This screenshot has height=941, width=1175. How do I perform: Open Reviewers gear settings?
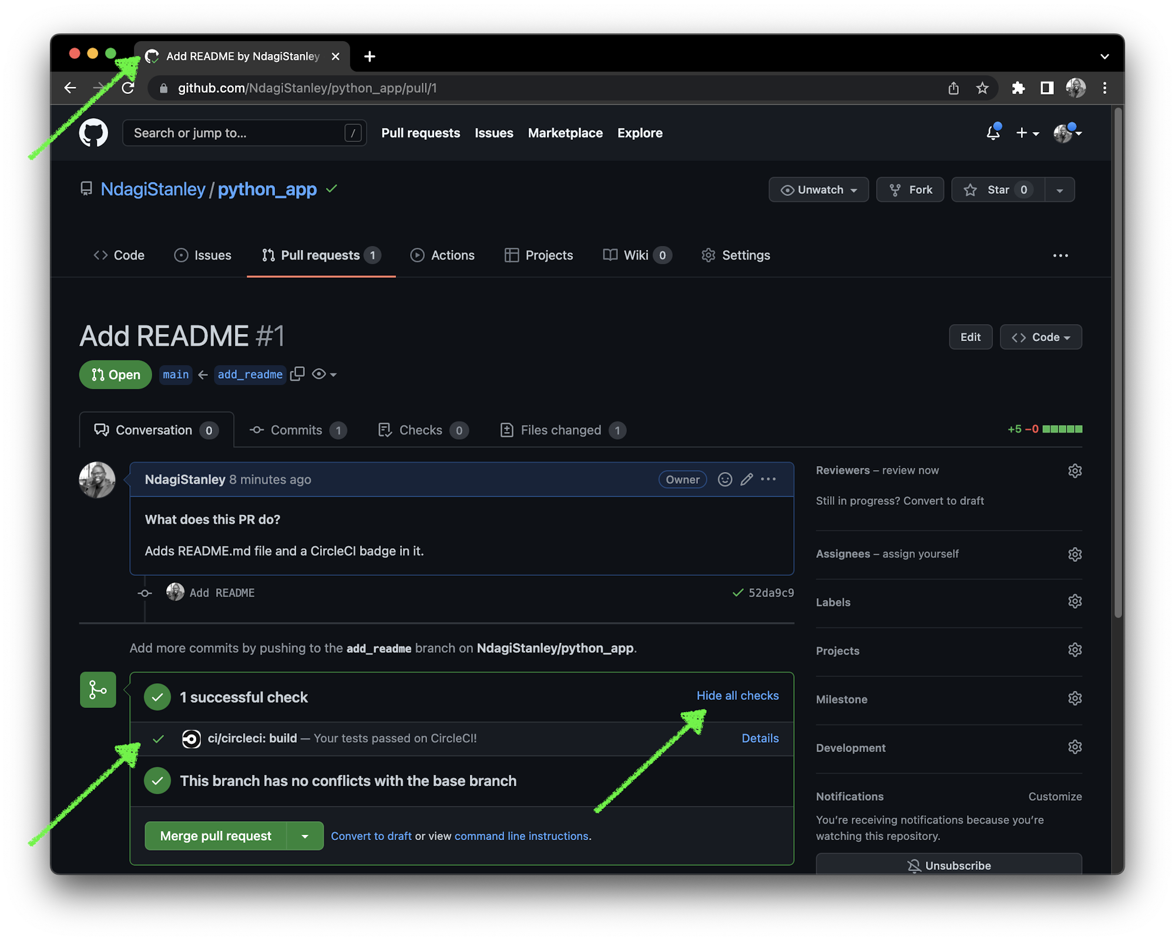(x=1075, y=471)
